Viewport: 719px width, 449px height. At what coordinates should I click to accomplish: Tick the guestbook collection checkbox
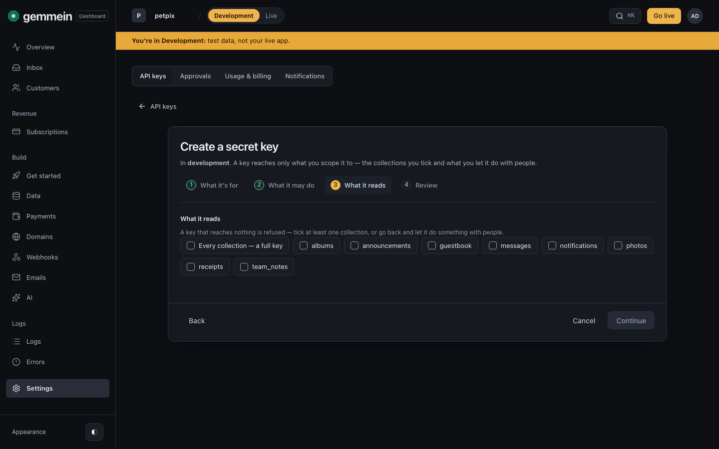pos(432,245)
